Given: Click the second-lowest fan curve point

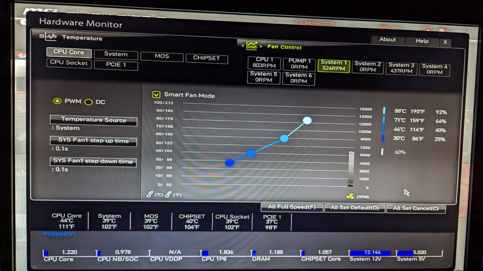Looking at the screenshot, I should tap(251, 154).
